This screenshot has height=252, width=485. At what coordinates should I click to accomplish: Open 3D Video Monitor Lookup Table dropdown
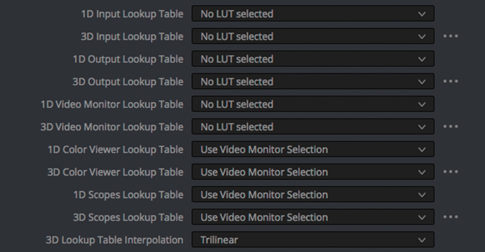tap(313, 127)
